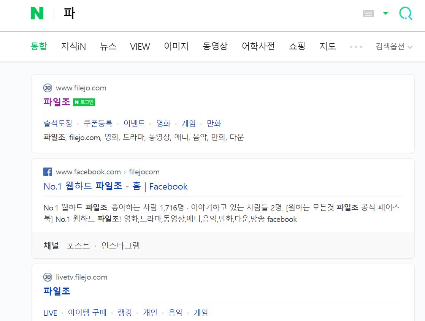Viewport: 425px width, 321px height.
Task: Open the 포스트 channel link
Action: pyautogui.click(x=78, y=246)
